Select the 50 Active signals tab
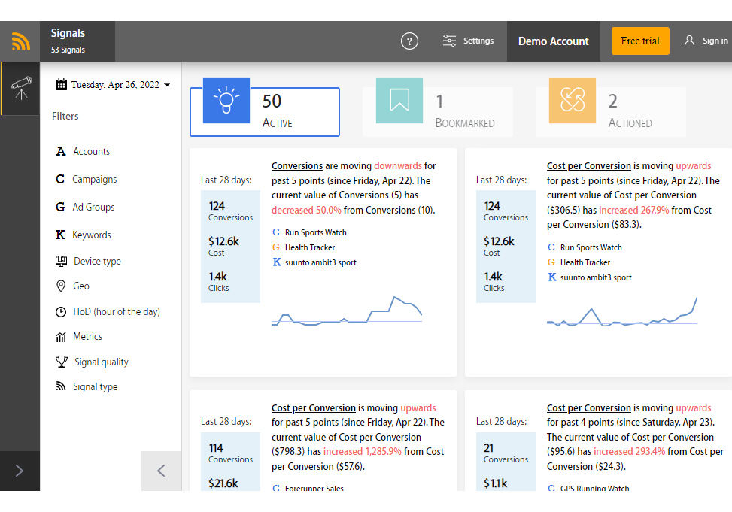The image size is (732, 512). (x=265, y=112)
